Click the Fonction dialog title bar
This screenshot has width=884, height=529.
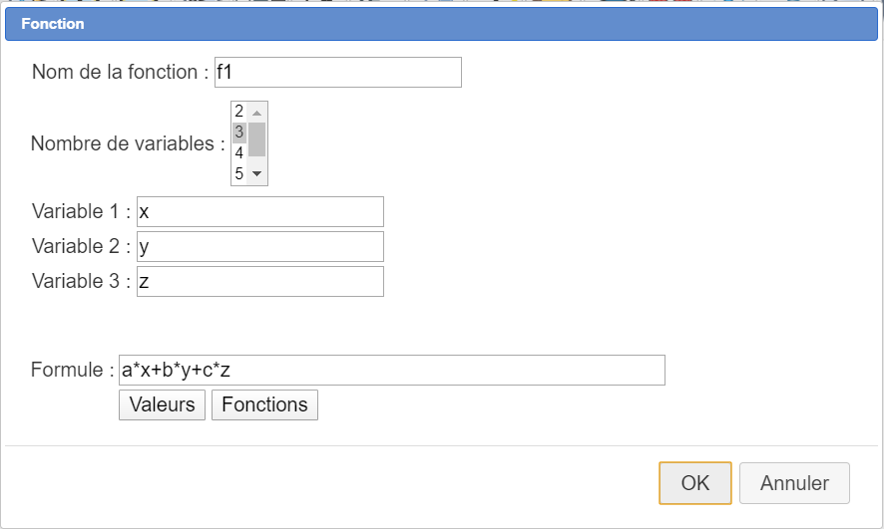click(441, 24)
